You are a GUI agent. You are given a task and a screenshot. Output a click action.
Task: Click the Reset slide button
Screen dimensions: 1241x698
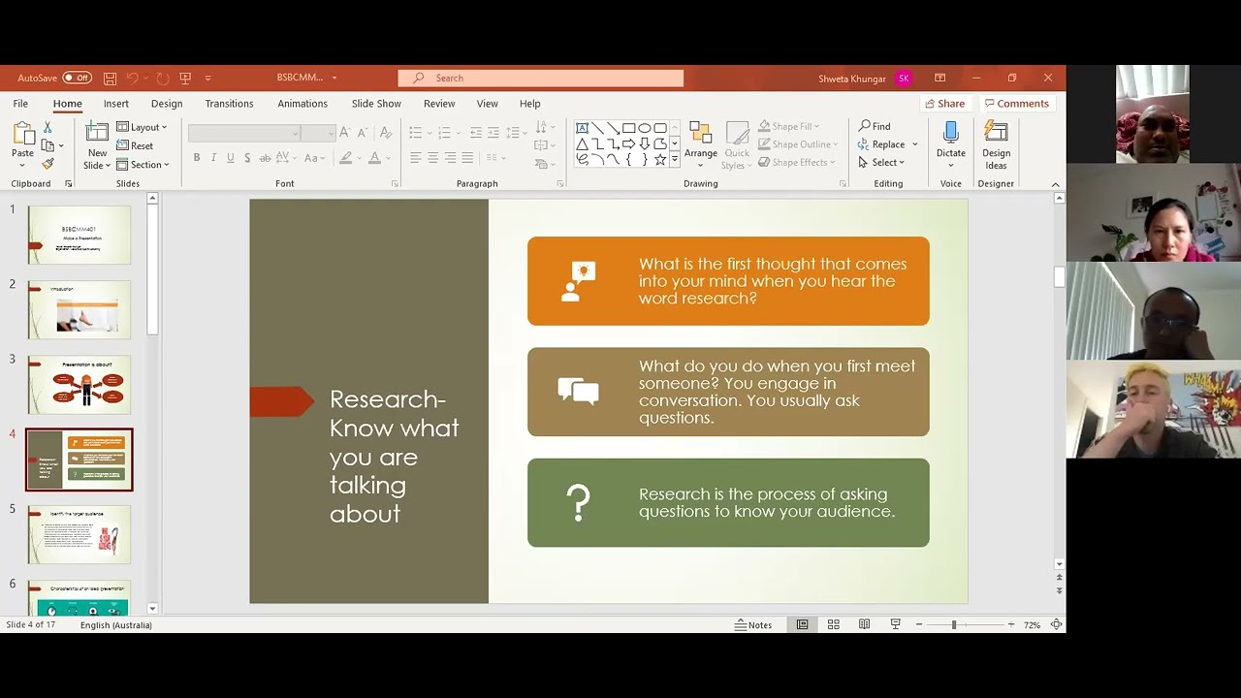click(x=135, y=145)
